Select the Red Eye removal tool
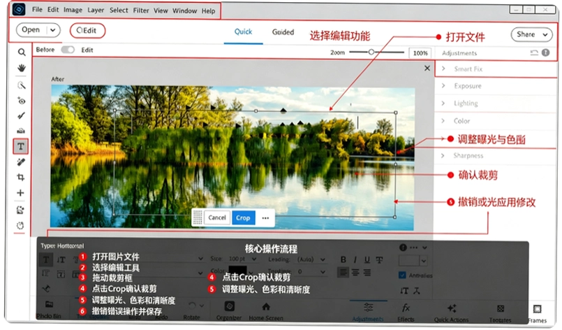Image resolution: width=562 pixels, height=330 pixels. [22, 101]
